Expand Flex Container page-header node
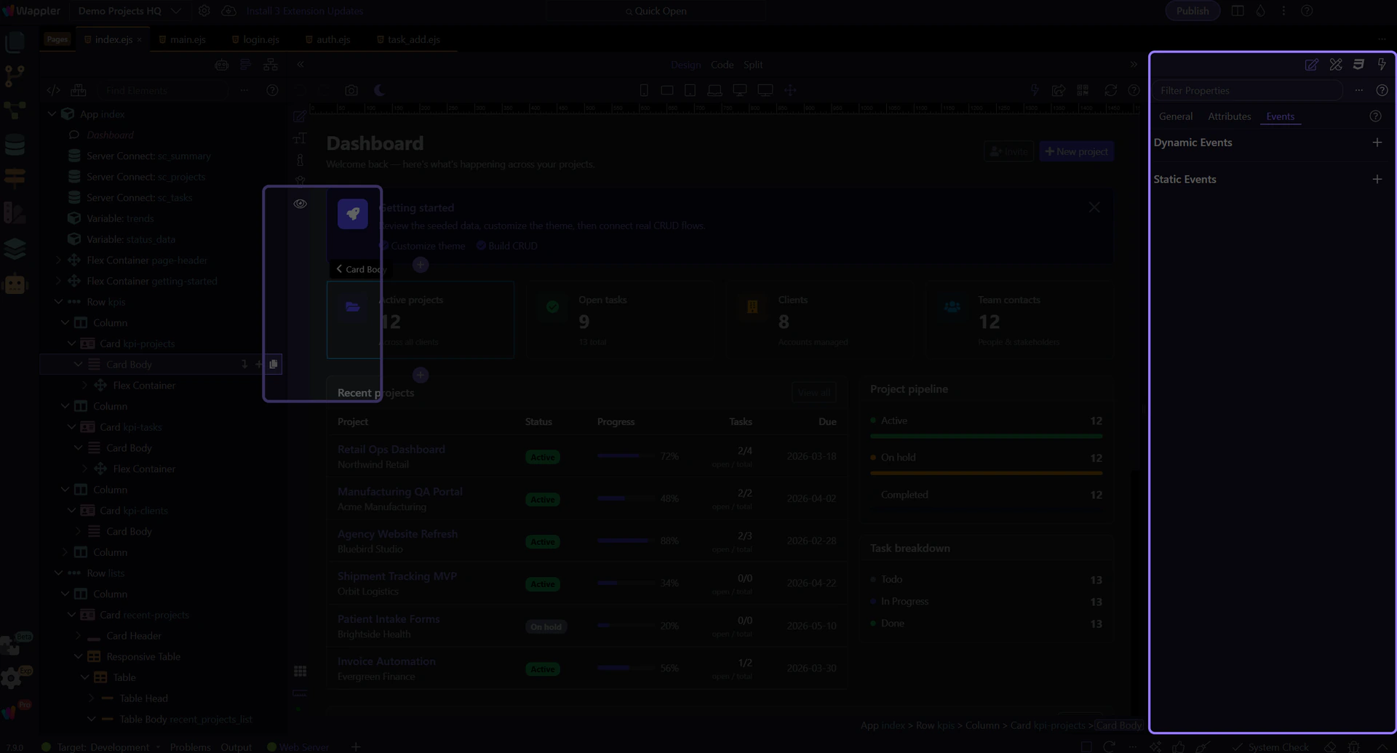 click(x=58, y=260)
